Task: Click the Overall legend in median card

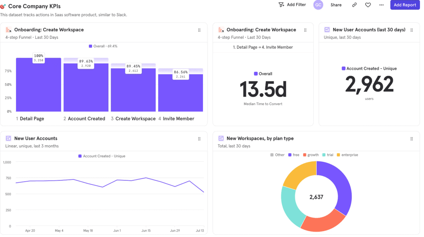Action: click(263, 74)
